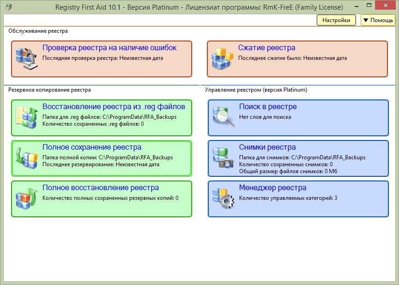This screenshot has width=399, height=285.
Task: Click the registry snapshots camera icon
Action: click(223, 158)
